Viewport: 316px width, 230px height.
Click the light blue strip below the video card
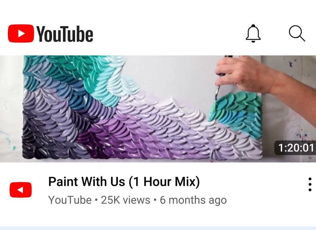158,228
